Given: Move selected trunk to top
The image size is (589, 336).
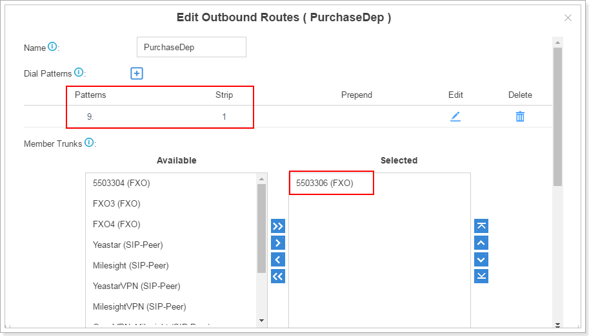Looking at the screenshot, I should 481,226.
